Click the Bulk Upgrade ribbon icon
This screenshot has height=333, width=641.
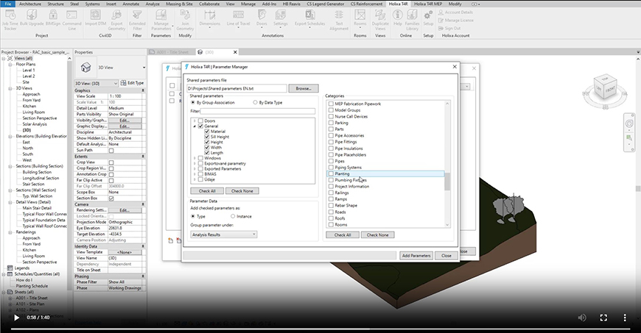point(32,18)
